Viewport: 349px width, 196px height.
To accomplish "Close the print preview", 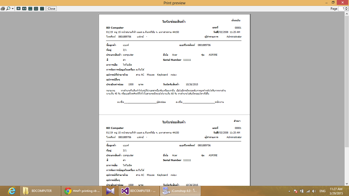I will [51, 8].
